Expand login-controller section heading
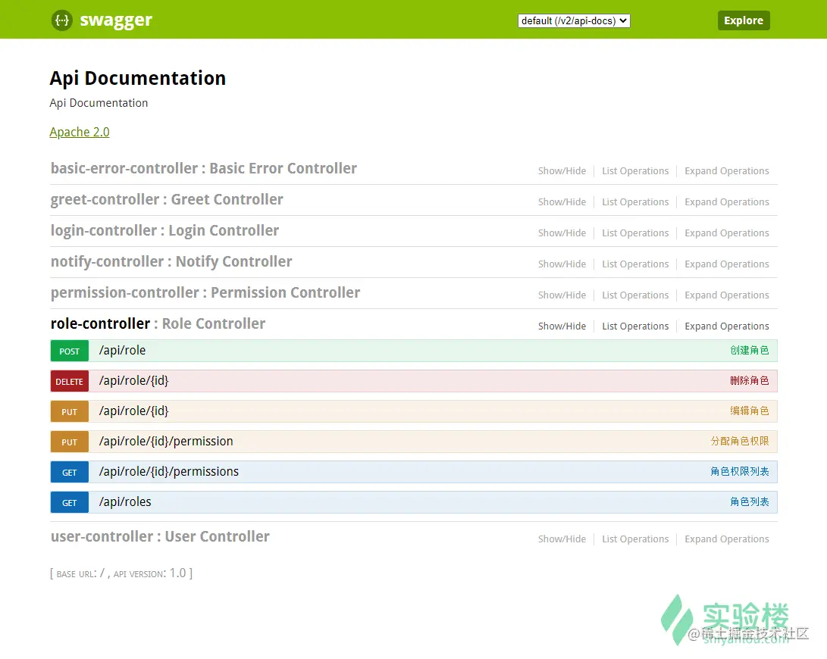Viewport: 827px width, 659px height. tap(164, 230)
